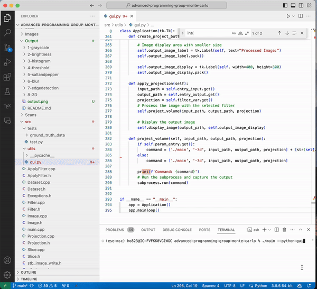Expand the replace field in find widget

click(182, 33)
